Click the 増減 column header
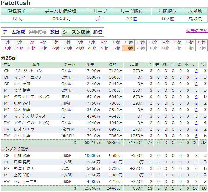This screenshot has width=208, height=192. click(134, 65)
